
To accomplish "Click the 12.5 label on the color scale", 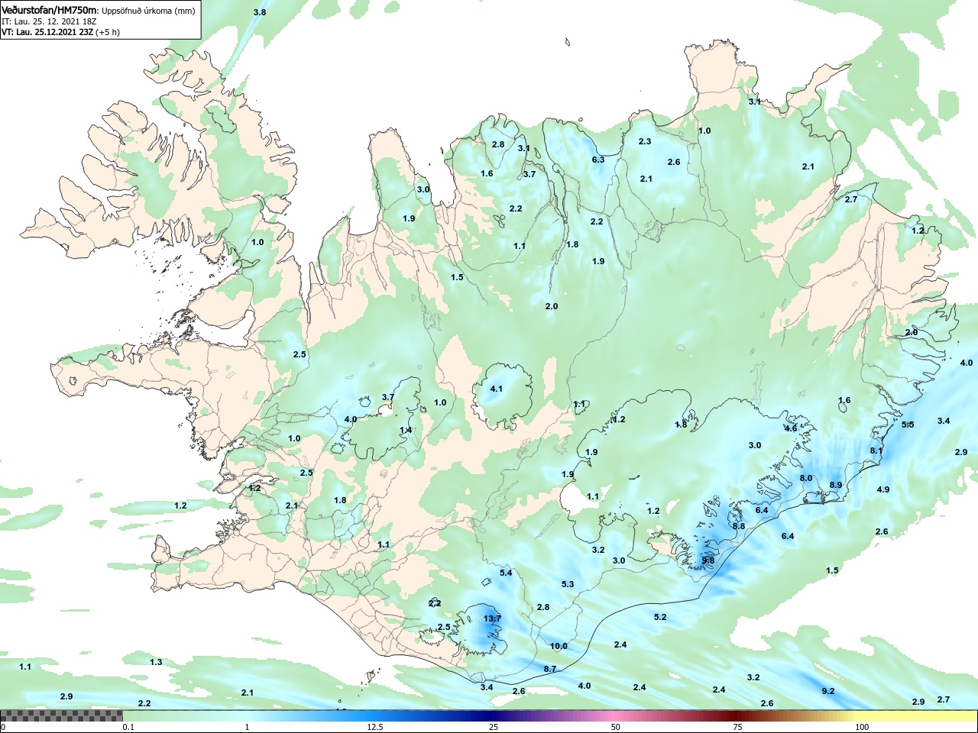I will [375, 727].
